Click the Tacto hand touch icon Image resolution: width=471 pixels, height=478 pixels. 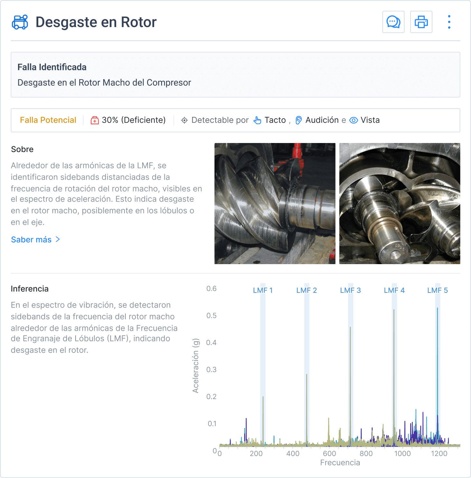(x=257, y=120)
